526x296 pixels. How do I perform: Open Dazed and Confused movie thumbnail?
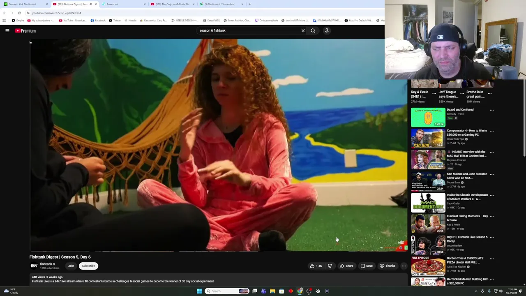click(x=428, y=117)
